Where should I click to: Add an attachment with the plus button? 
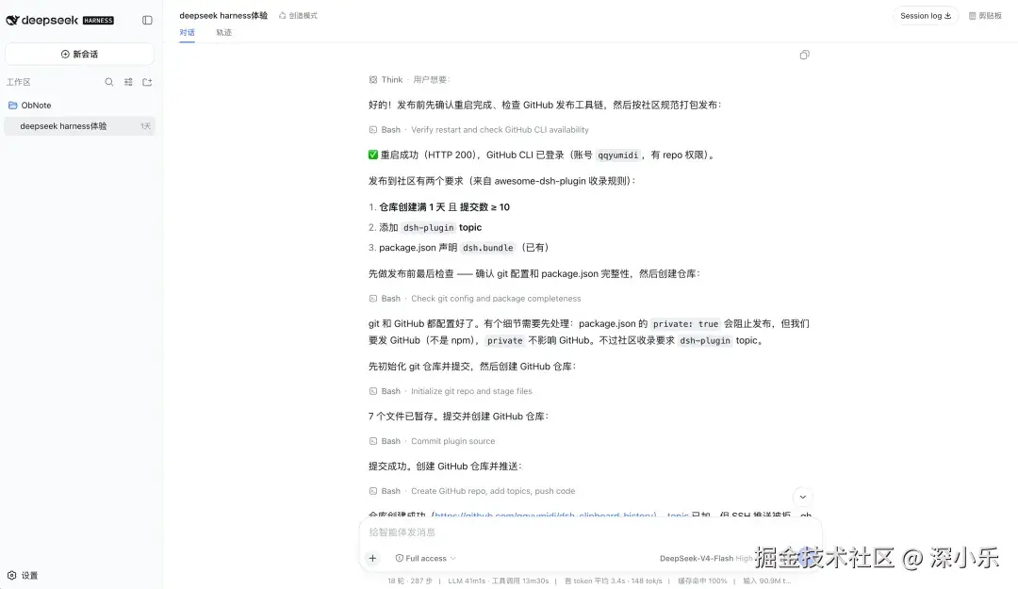[372, 558]
